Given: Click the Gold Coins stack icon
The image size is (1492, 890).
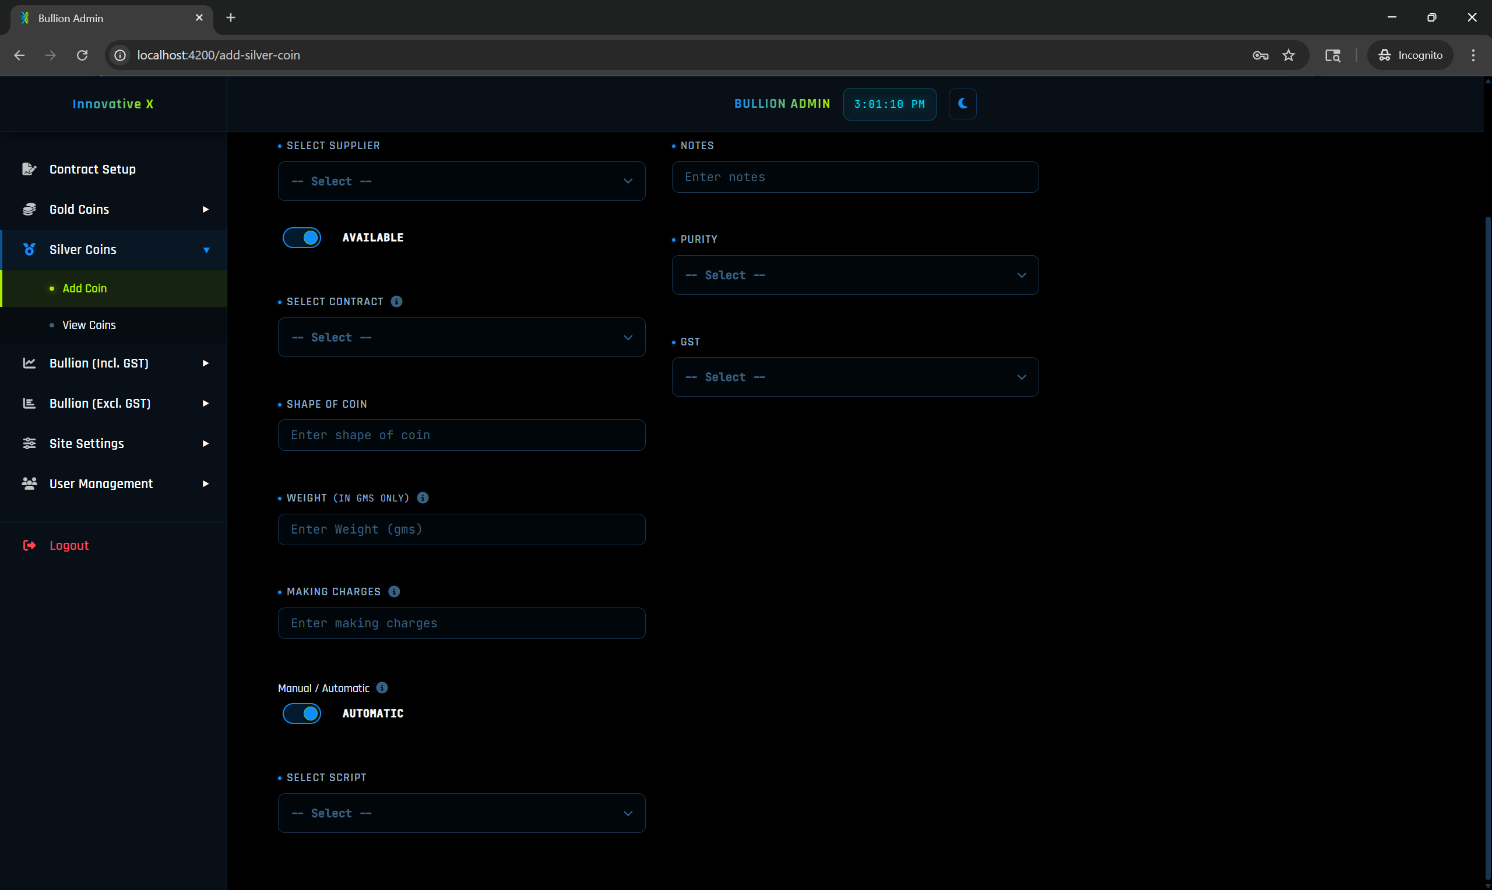Looking at the screenshot, I should pos(29,209).
